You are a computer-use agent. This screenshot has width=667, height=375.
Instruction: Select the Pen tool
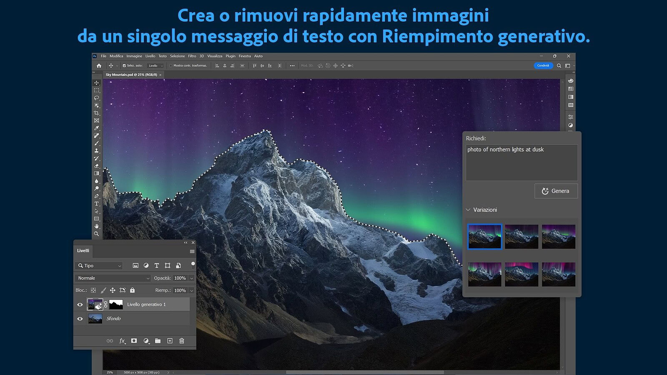97,196
